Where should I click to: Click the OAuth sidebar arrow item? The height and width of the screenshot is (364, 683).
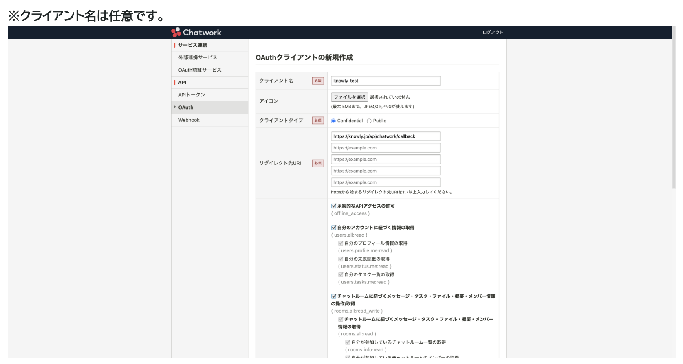[x=186, y=107]
